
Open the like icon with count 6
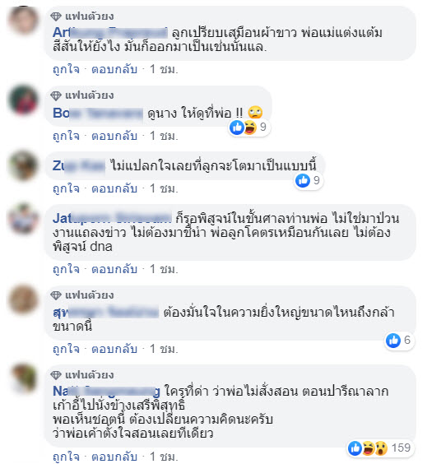(393, 341)
